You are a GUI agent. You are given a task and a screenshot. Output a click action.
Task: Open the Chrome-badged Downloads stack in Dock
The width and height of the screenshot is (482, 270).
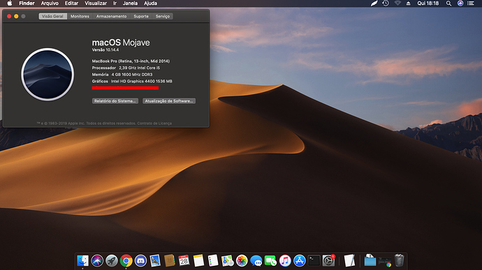[x=385, y=262]
